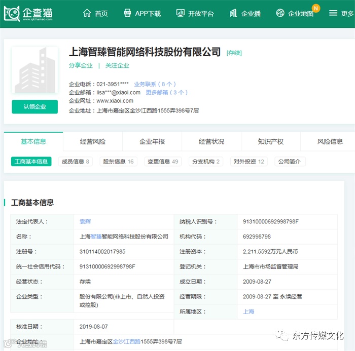The image size is (355, 351).
Task: Click the 企业播 building icon
Action: coord(233,13)
